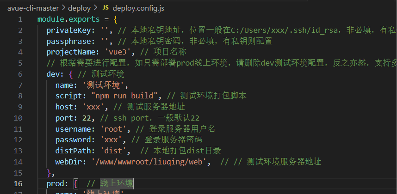Select line number 6 in the gutter
The height and width of the screenshot is (194, 397).
[20, 74]
